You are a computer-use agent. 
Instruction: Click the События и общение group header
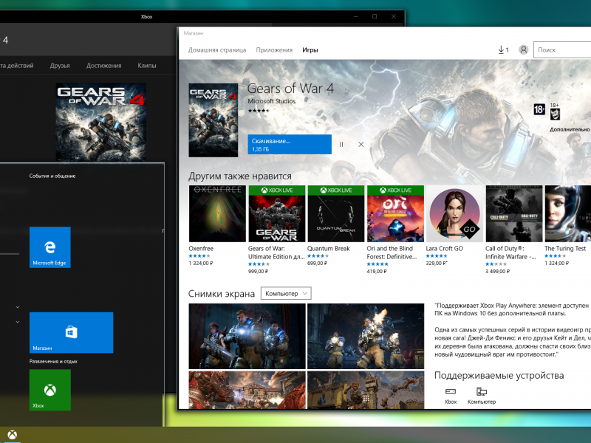point(52,176)
